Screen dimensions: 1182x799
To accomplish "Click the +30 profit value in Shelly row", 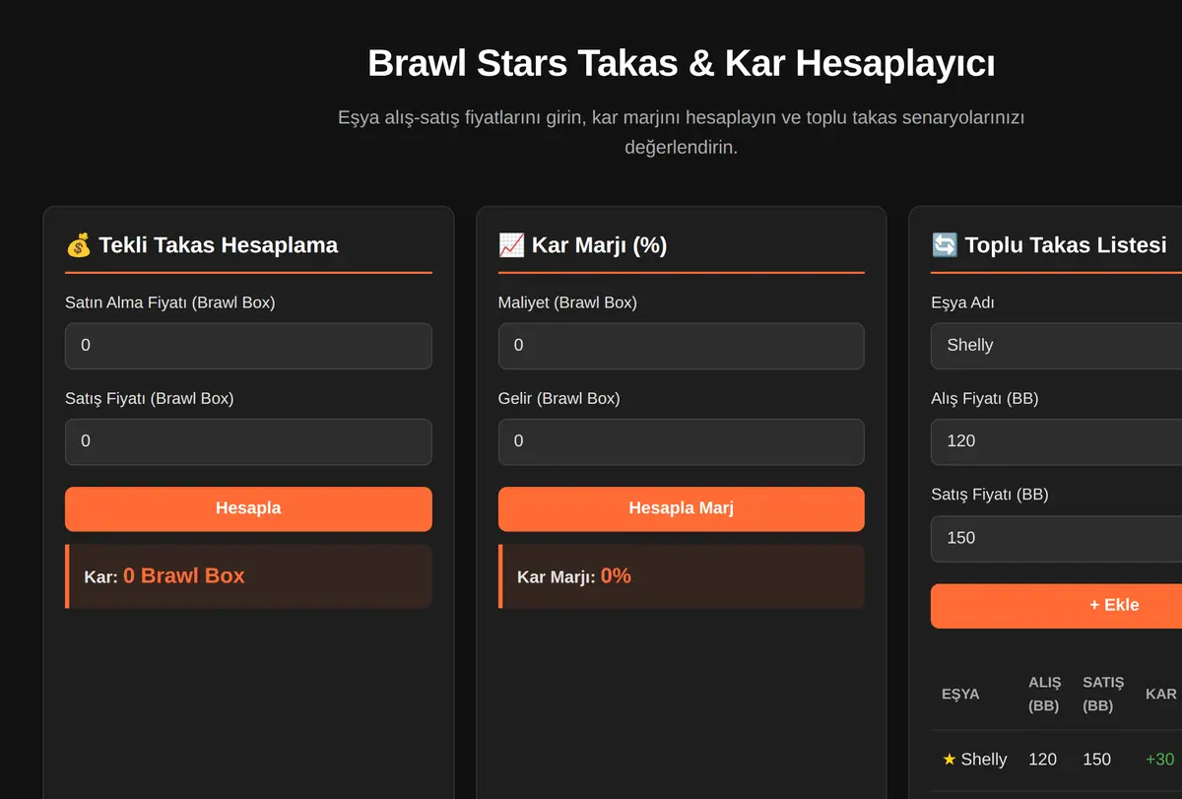I will tap(1160, 759).
